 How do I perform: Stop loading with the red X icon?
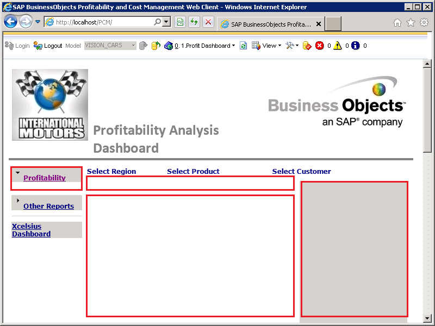point(208,22)
